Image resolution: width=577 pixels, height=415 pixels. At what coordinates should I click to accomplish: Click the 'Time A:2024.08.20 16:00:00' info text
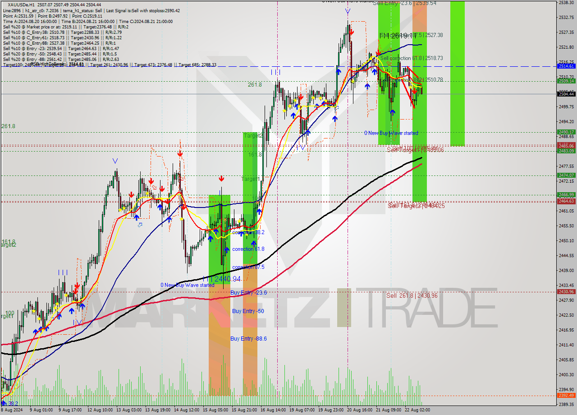click(x=30, y=22)
